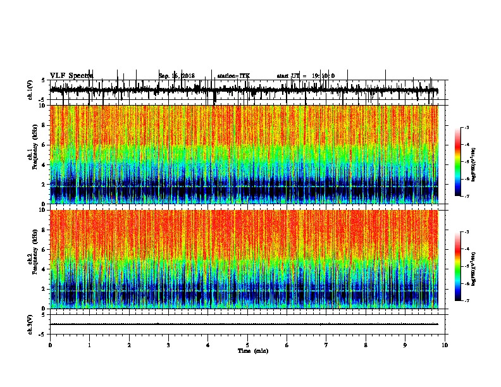Viewport: 501px width, 387px height.
Task: Click the "8" minute tick label on time axis
Action: 366,345
